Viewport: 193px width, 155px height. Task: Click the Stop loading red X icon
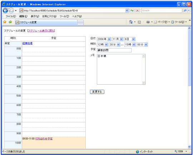click(x=137, y=10)
